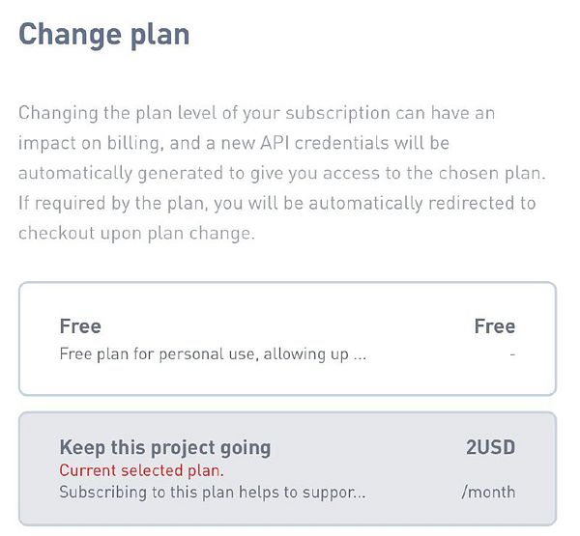This screenshot has height=536, width=580.
Task: Click the paragraph's first line about plan level
Action: 256,113
